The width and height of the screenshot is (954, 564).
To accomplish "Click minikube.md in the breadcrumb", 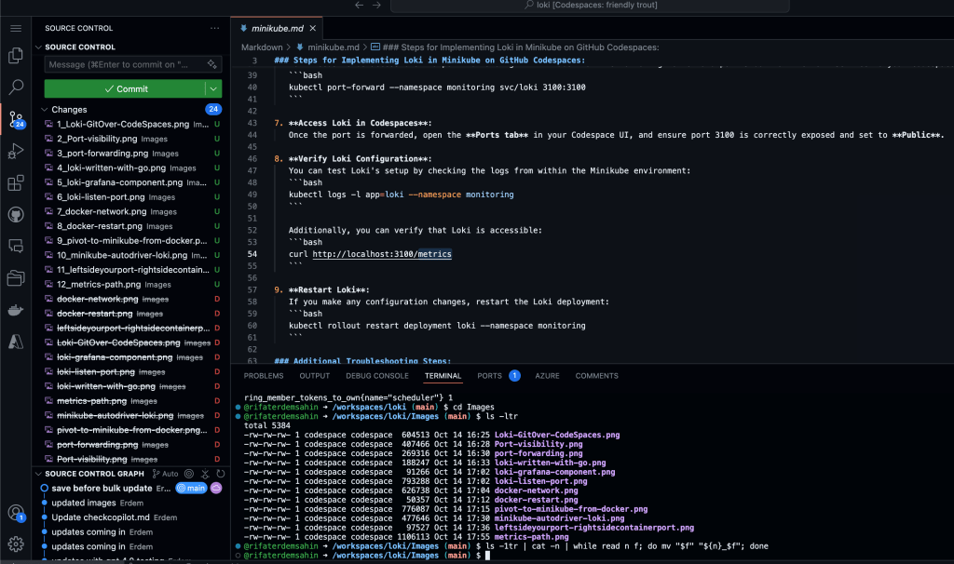I will click(x=333, y=47).
